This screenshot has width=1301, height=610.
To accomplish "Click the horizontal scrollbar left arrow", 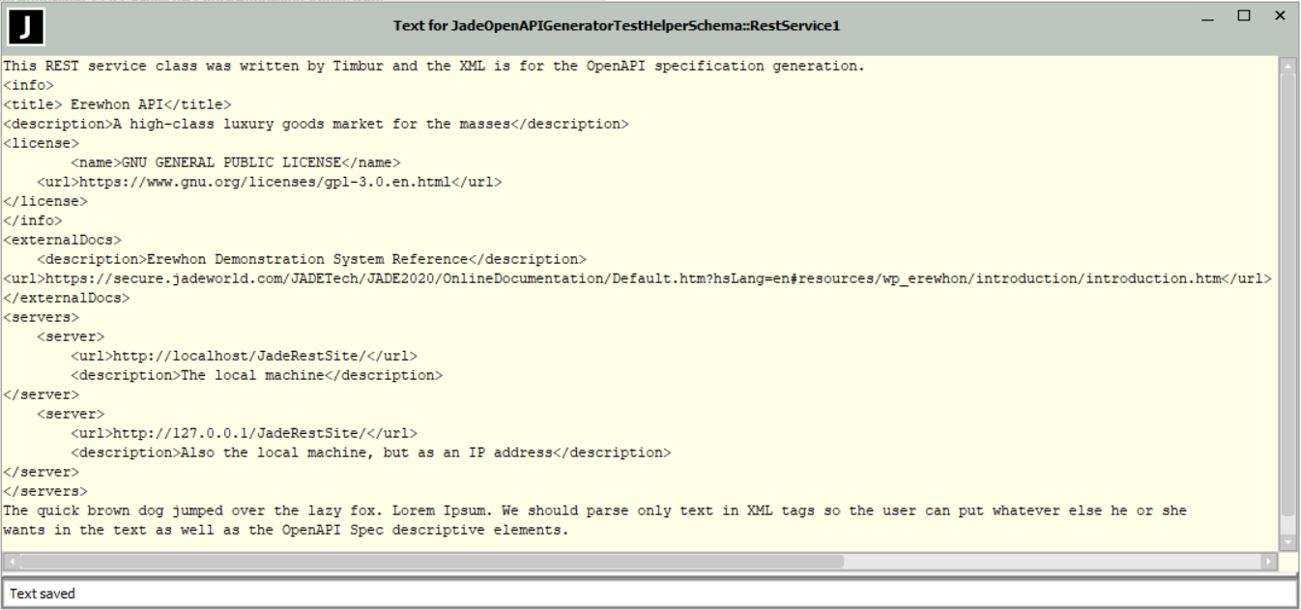I will 11,562.
